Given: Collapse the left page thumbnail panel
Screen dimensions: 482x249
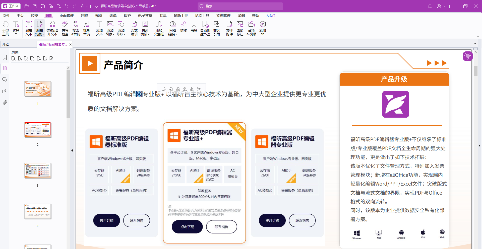Looking at the screenshot, I should pos(72,150).
